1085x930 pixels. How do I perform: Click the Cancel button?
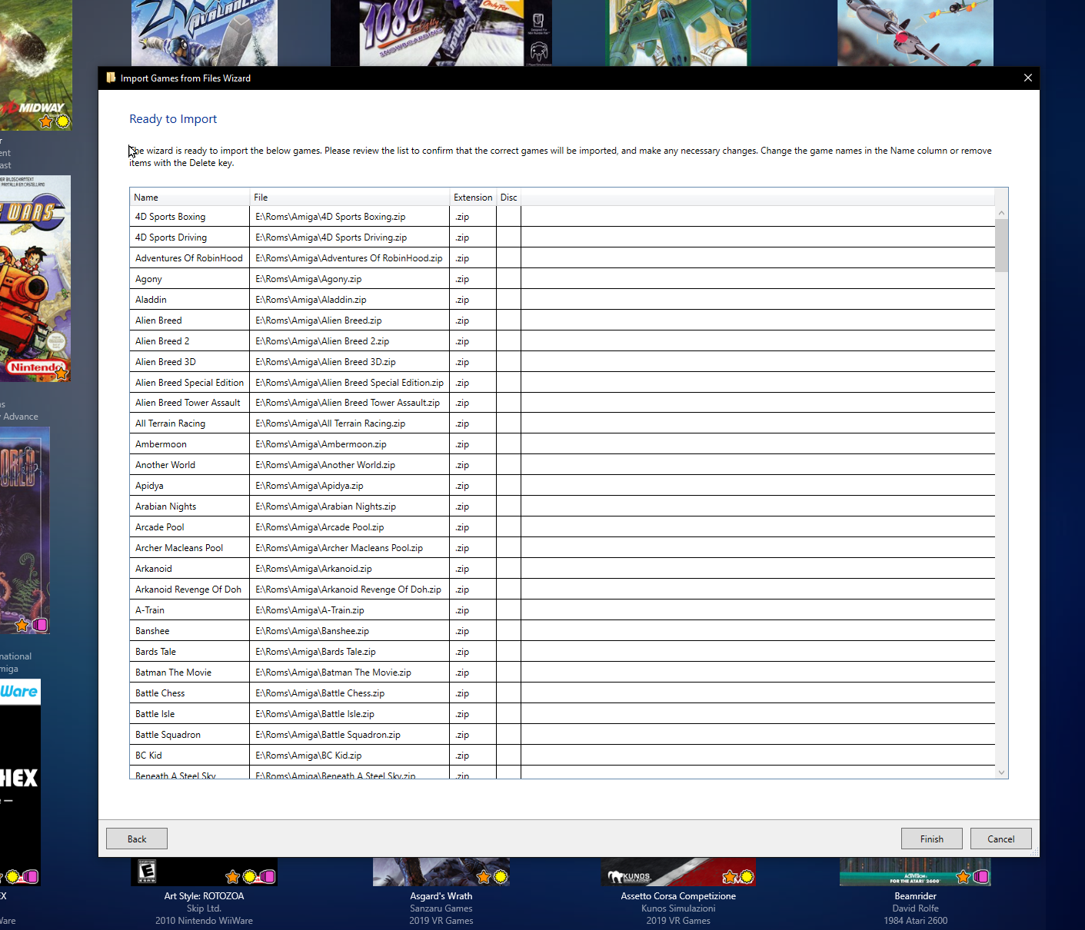pos(1000,839)
